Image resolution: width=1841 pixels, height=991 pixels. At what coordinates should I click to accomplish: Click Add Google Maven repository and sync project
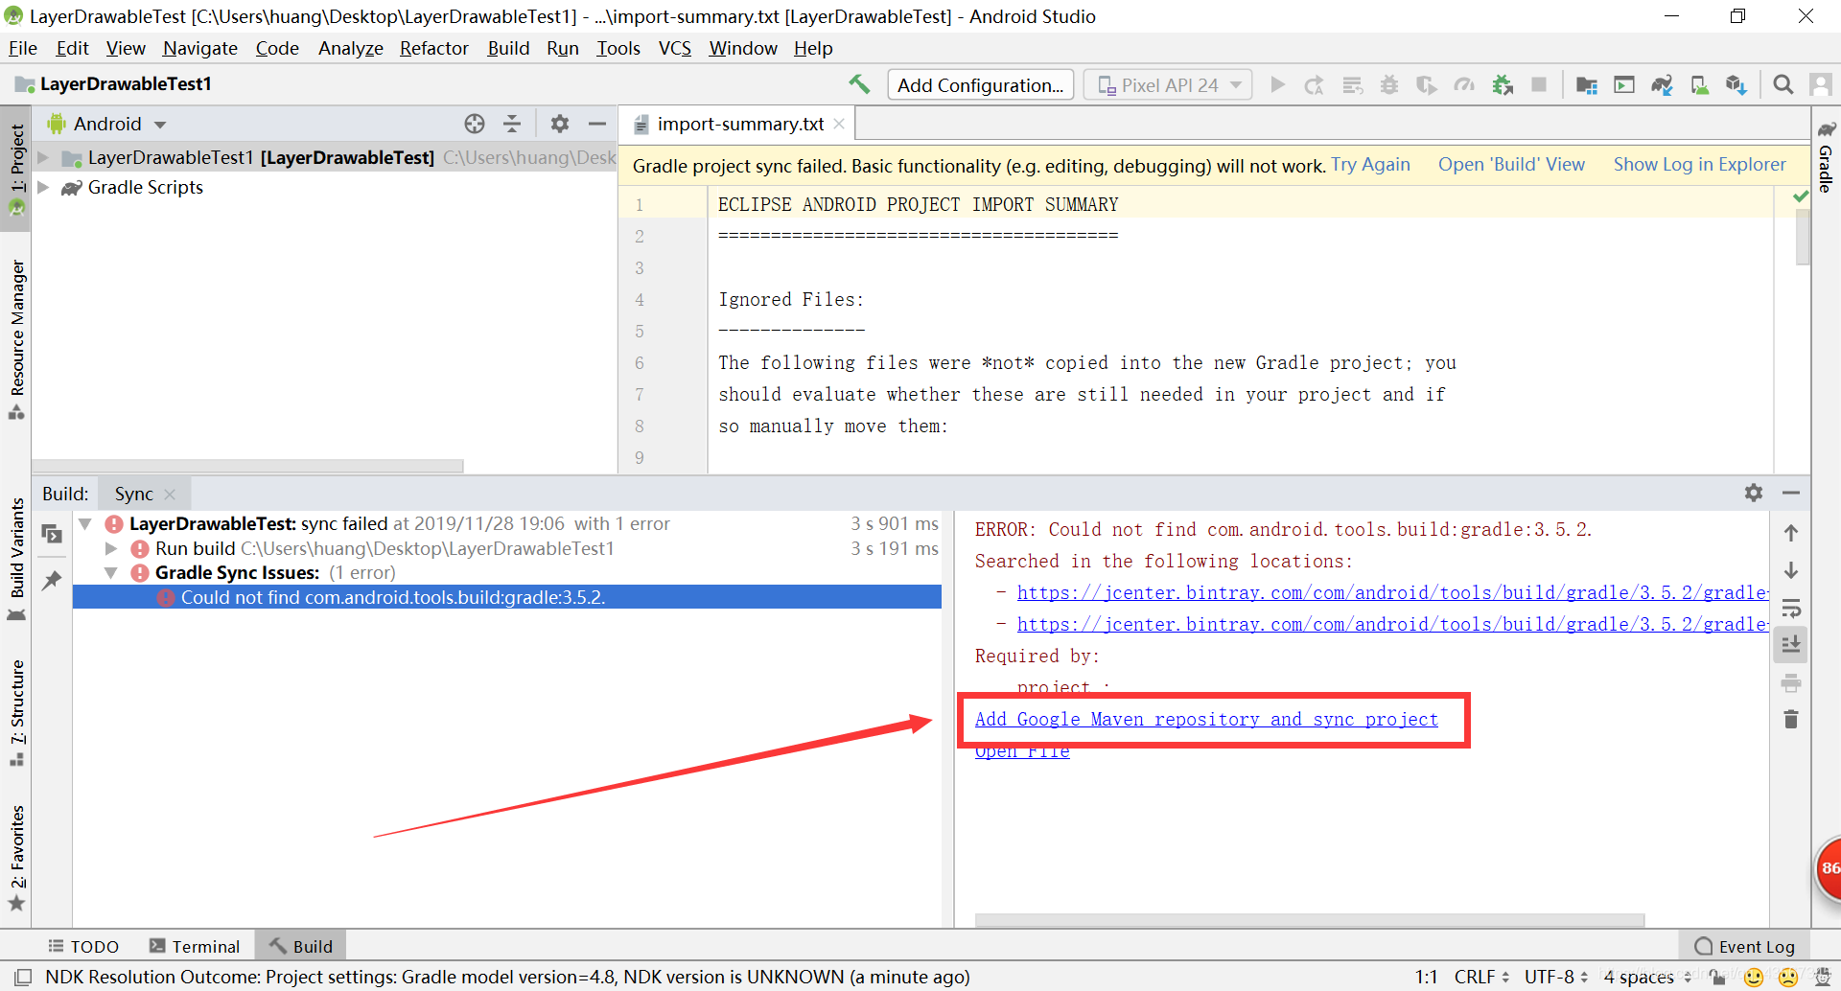click(x=1206, y=719)
